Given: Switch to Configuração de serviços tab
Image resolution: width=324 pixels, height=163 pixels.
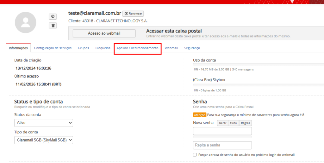Looking at the screenshot, I should 53,48.
